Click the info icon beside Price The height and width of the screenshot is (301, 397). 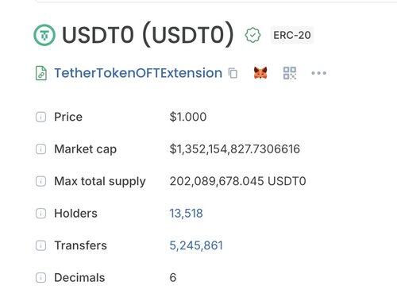pos(40,117)
